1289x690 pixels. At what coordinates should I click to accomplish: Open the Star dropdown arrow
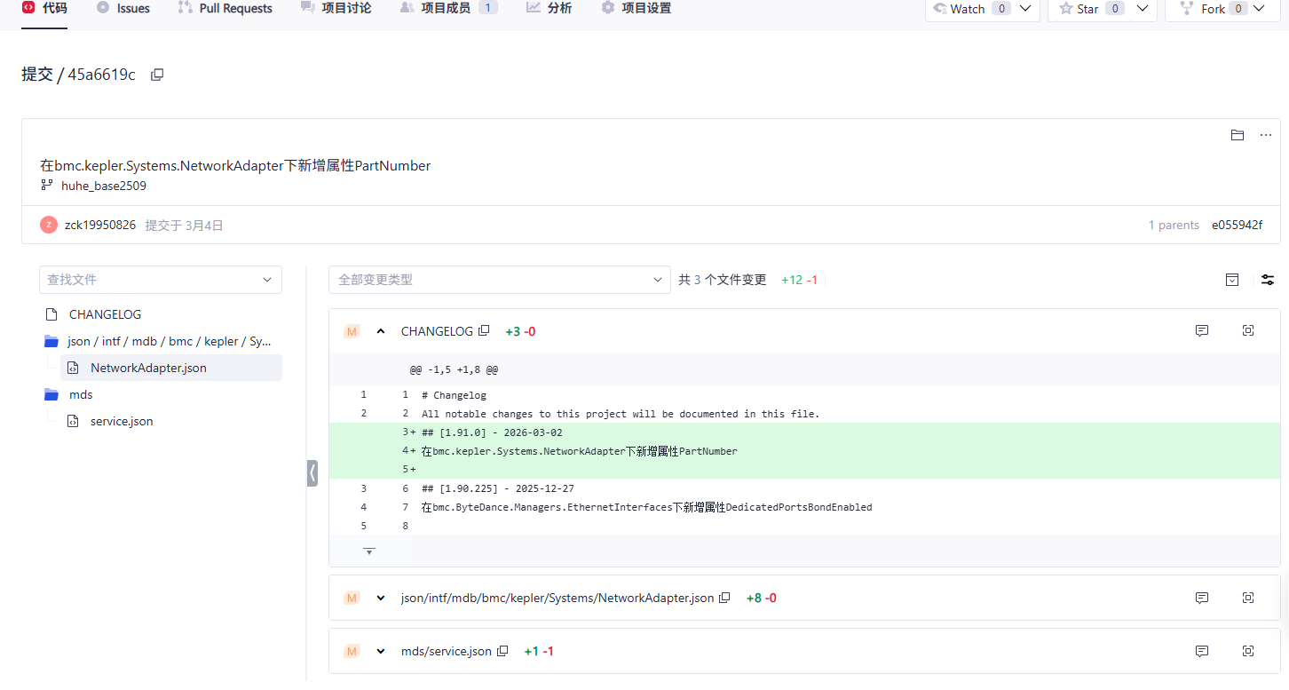click(1142, 9)
